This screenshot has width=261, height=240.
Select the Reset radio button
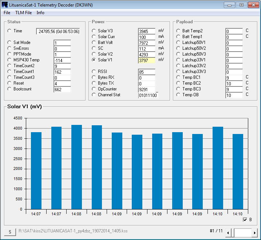tap(9, 83)
